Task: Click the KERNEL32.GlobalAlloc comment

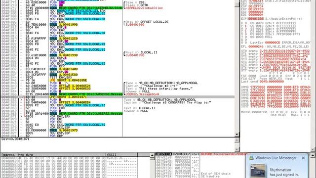Action: click(x=144, y=8)
